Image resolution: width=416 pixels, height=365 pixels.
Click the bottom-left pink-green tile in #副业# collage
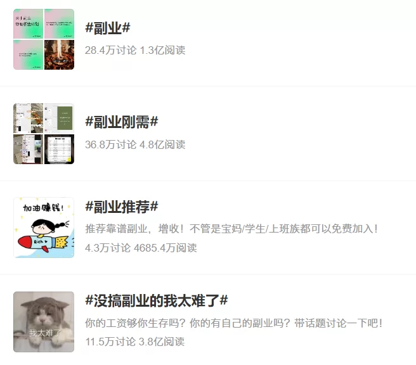coord(28,55)
